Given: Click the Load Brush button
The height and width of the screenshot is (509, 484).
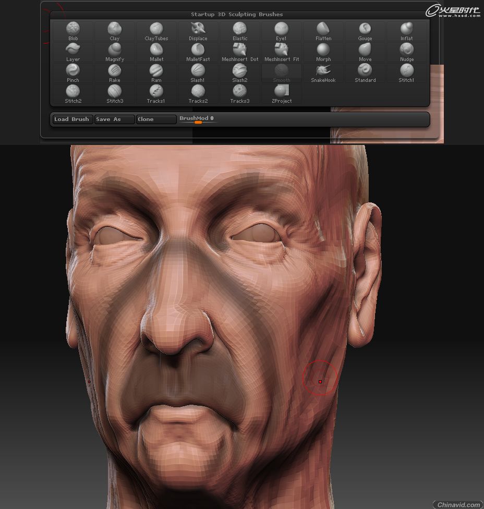Looking at the screenshot, I should pyautogui.click(x=72, y=119).
